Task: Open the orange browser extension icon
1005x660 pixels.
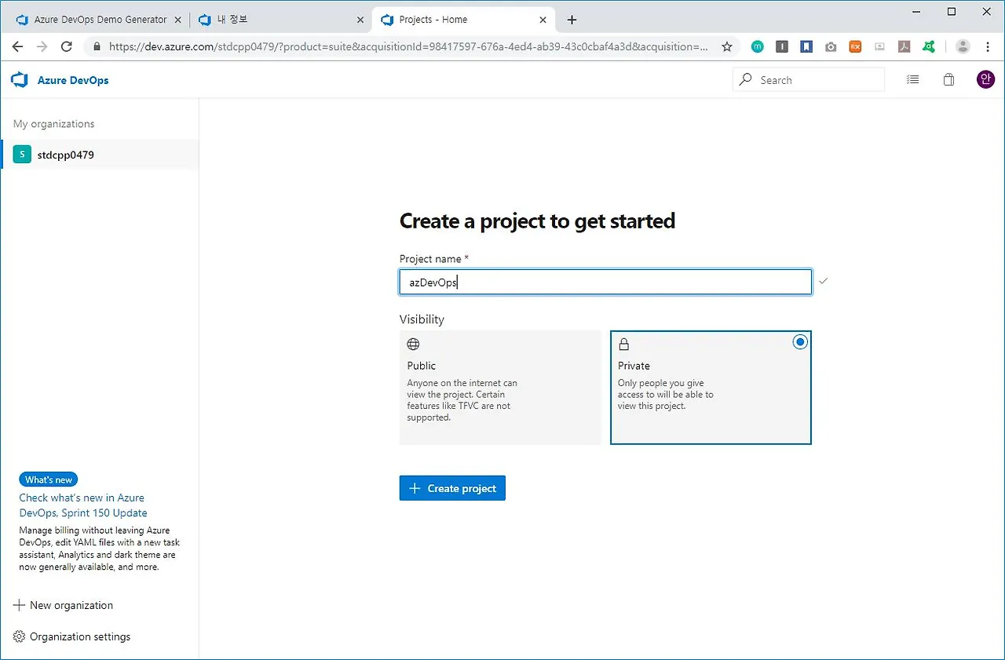Action: tap(855, 46)
